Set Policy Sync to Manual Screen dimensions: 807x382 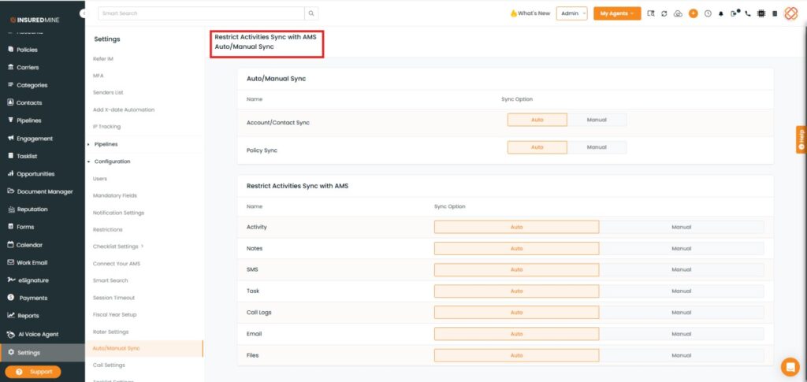[597, 147]
